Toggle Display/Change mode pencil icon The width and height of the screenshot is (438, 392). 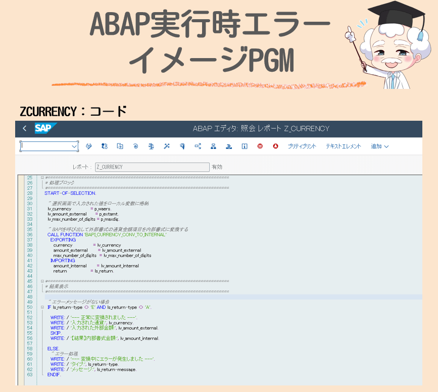tap(88, 146)
